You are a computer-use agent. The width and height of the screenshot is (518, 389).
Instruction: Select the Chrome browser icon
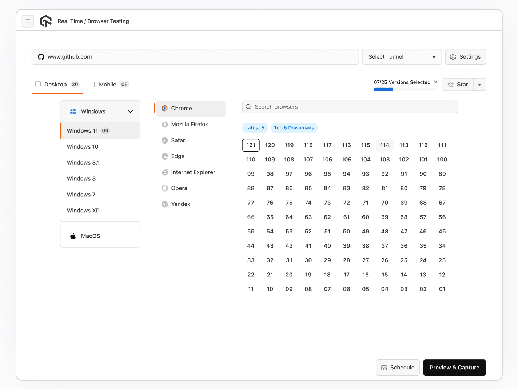point(165,108)
